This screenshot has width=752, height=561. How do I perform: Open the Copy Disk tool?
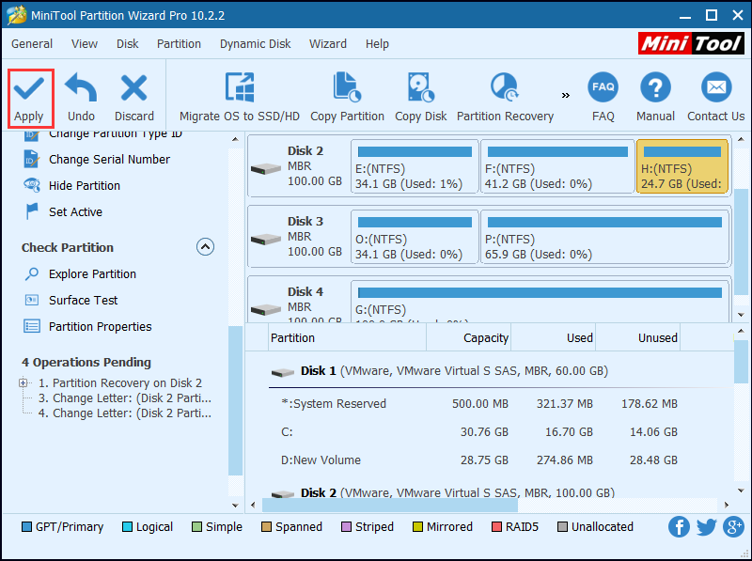pos(420,99)
